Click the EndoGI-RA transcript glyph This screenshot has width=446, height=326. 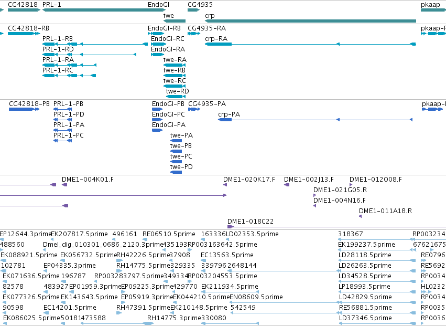pos(158,55)
